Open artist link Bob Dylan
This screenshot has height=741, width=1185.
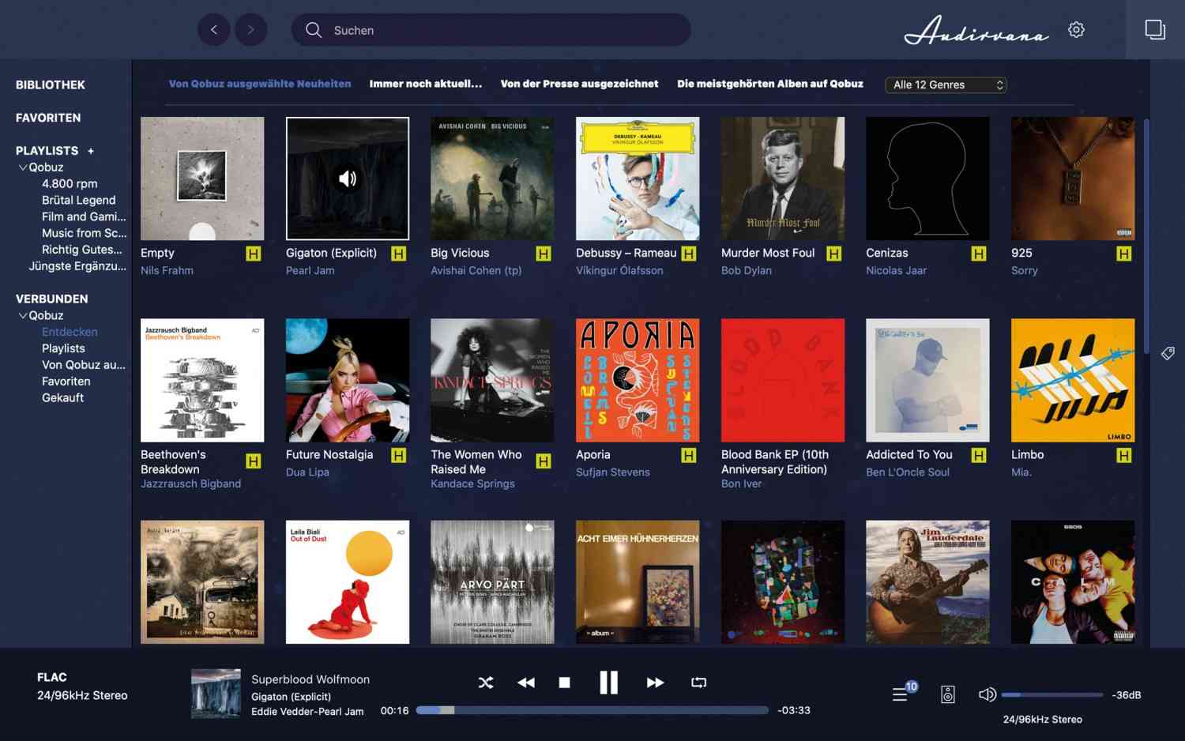point(747,270)
